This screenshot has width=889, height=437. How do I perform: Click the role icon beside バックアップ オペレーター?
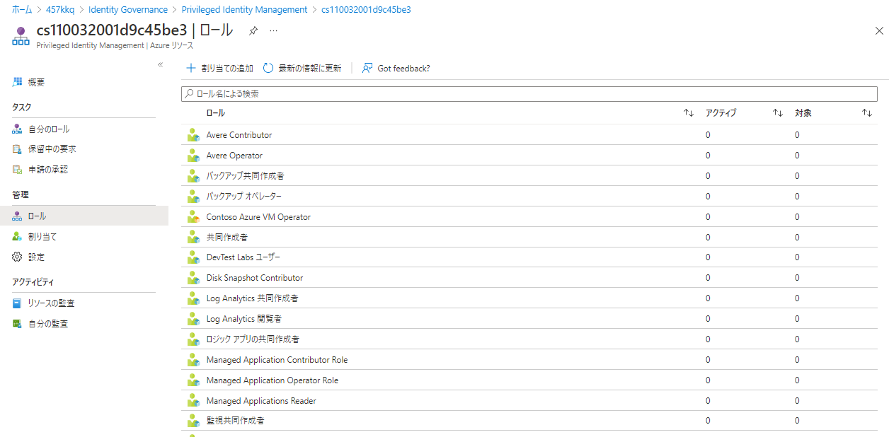193,197
